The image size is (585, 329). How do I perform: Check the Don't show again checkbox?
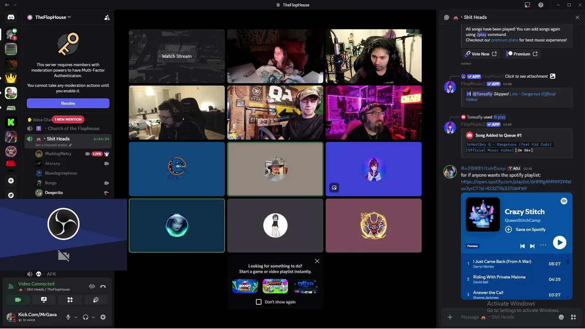tap(259, 302)
